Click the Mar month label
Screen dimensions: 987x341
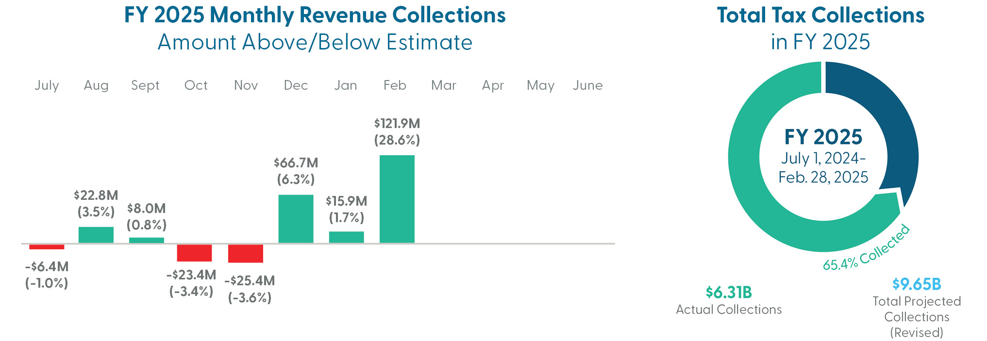444,85
